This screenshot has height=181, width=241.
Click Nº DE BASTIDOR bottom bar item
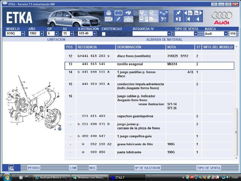pos(148,168)
